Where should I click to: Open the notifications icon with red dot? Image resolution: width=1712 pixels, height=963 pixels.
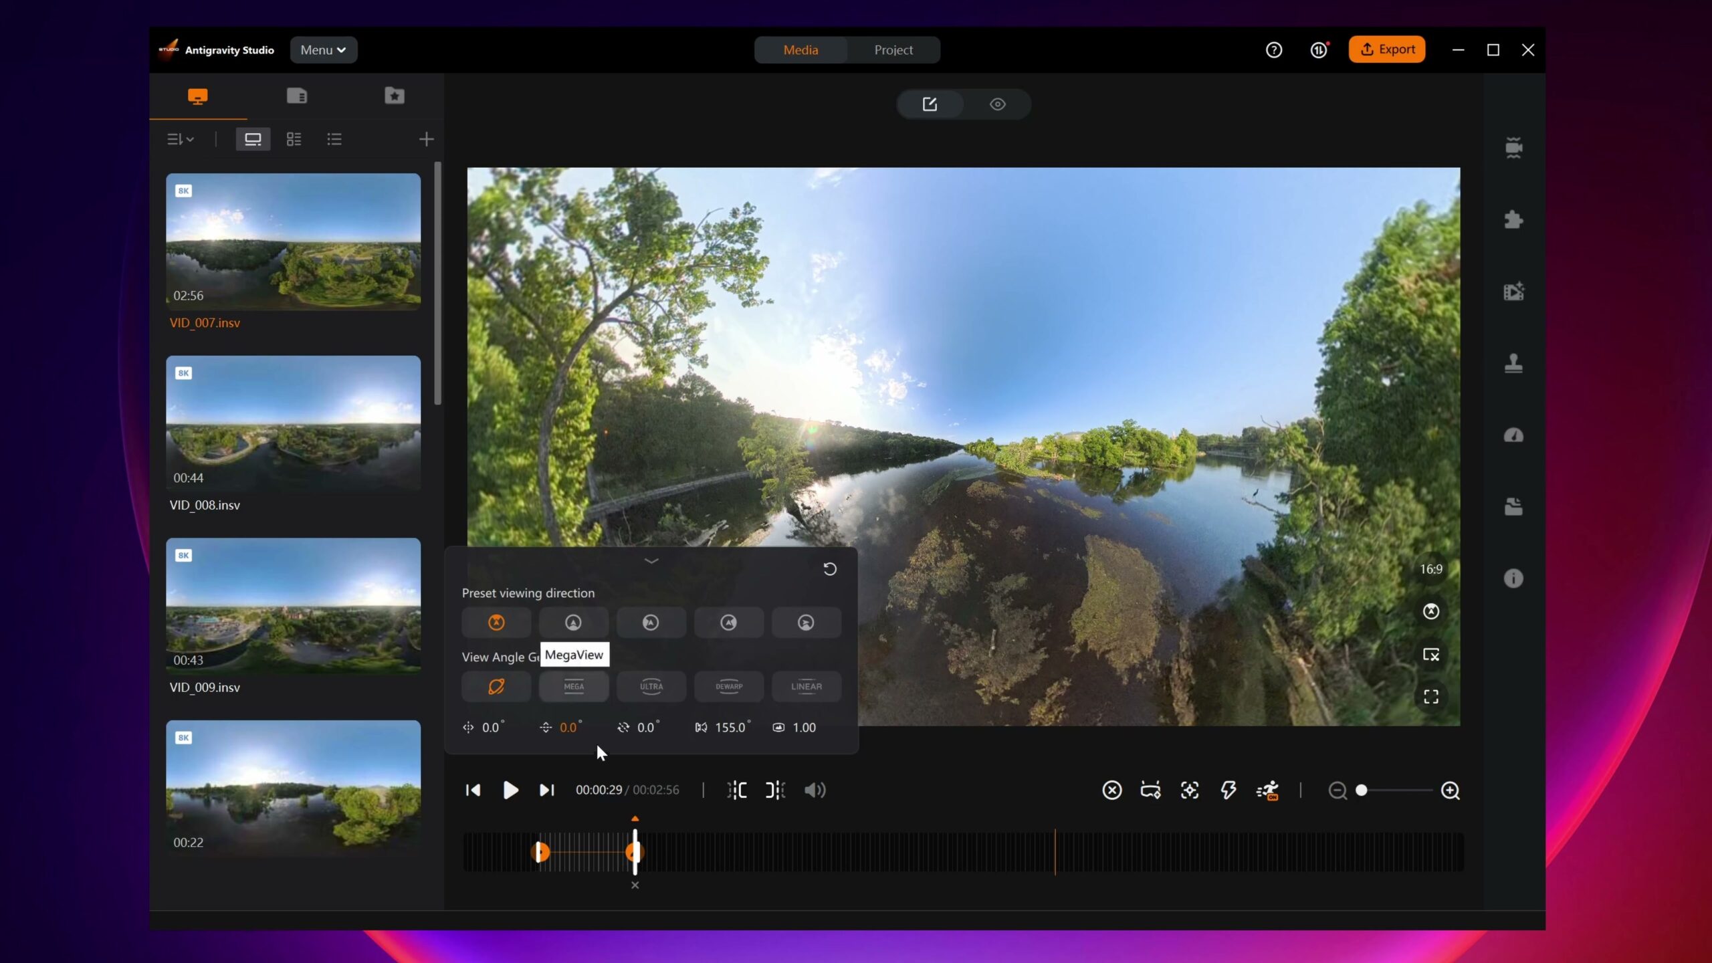1319,50
